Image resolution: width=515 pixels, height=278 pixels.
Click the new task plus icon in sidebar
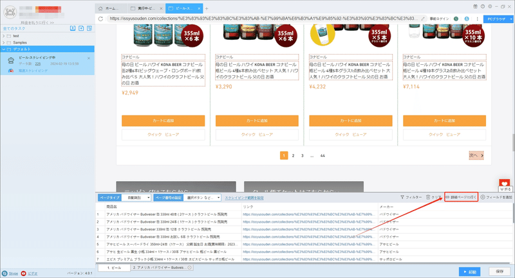click(81, 28)
